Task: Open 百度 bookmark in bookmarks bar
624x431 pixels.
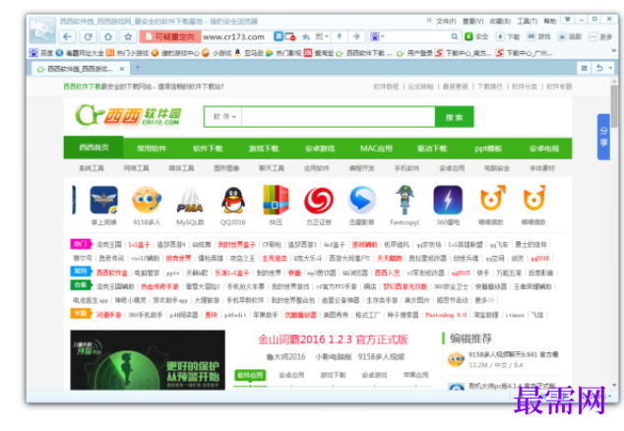Action: pyautogui.click(x=41, y=52)
